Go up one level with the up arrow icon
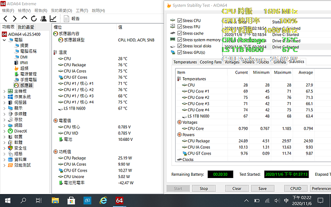Viewport: 331px width, 207px height. tap(24, 18)
